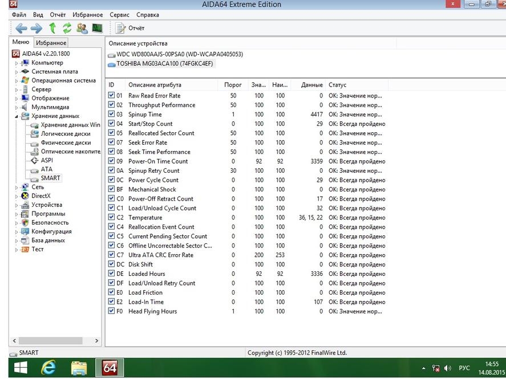Open the Отчёт menu in menu bar

(x=58, y=15)
